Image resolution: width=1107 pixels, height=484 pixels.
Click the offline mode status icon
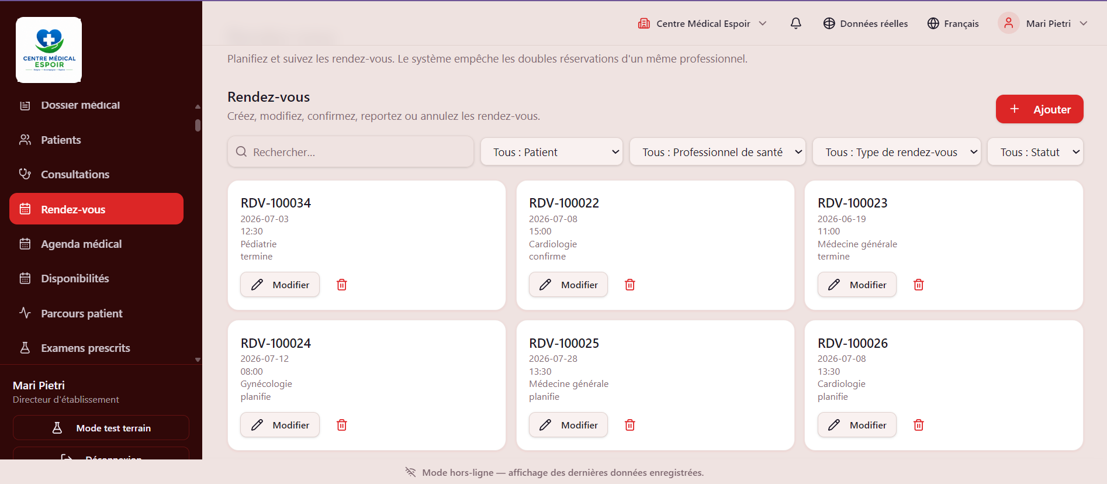(x=411, y=472)
